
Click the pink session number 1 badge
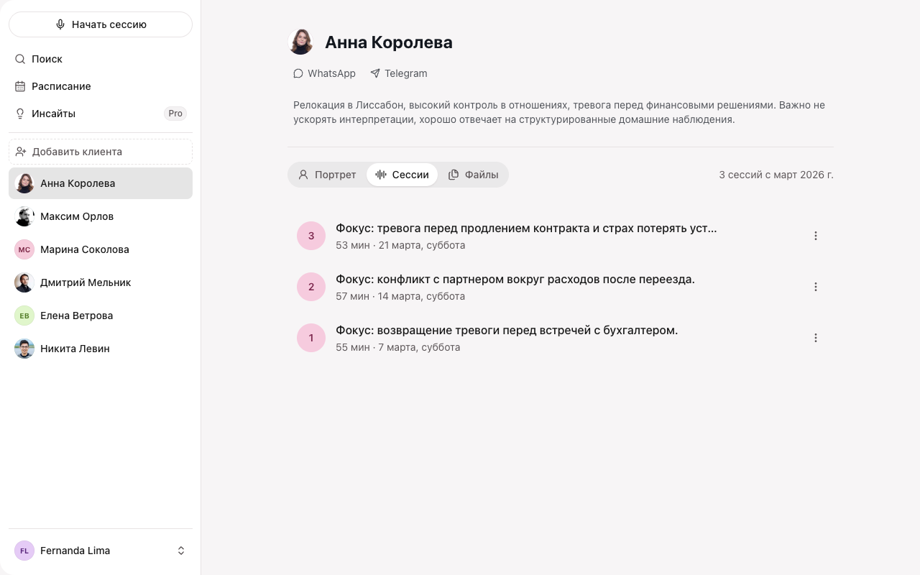pyautogui.click(x=311, y=338)
